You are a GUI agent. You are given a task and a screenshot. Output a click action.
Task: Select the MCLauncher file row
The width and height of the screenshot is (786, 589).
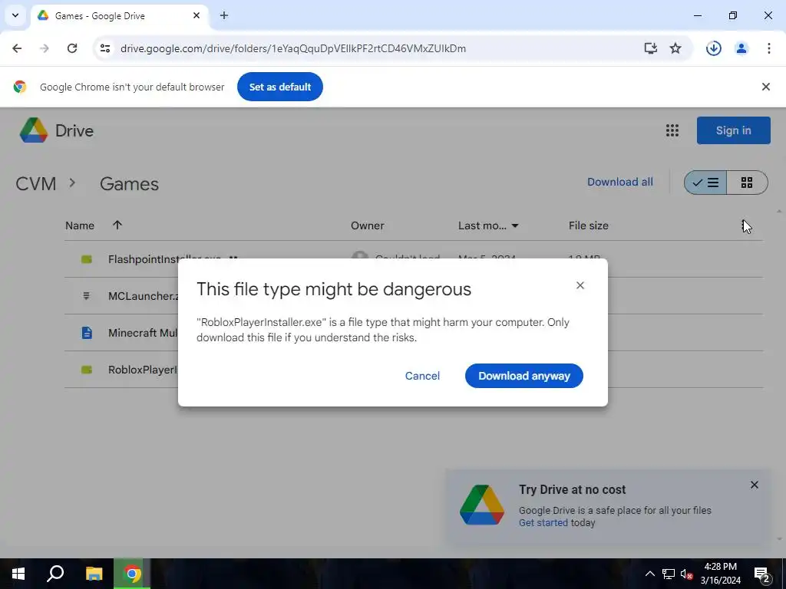click(x=414, y=296)
